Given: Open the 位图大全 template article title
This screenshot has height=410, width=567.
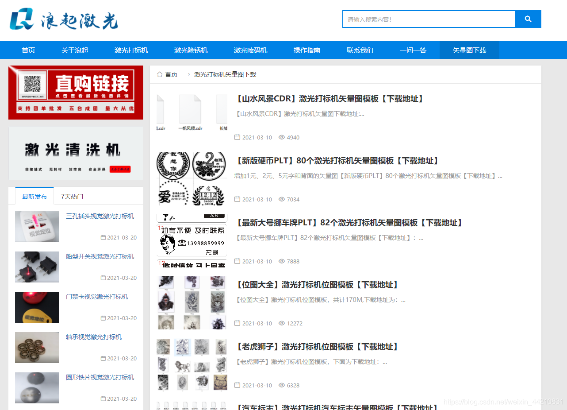Looking at the screenshot, I should [x=318, y=285].
